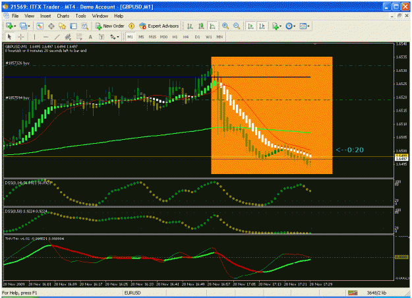
Task: Open the File menu
Action: [x=15, y=16]
